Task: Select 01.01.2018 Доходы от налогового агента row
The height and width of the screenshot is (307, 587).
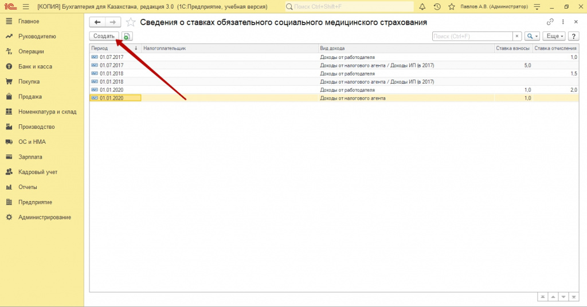Action: click(334, 82)
